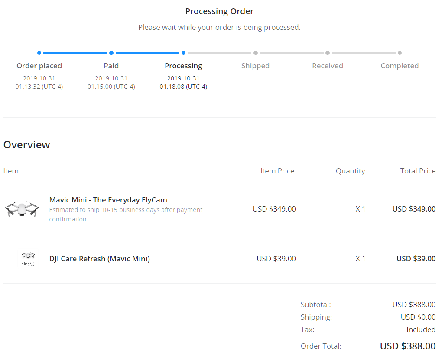Viewport: 445px width, 359px height.
Task: Select the Shipped step label
Action: [x=255, y=66]
